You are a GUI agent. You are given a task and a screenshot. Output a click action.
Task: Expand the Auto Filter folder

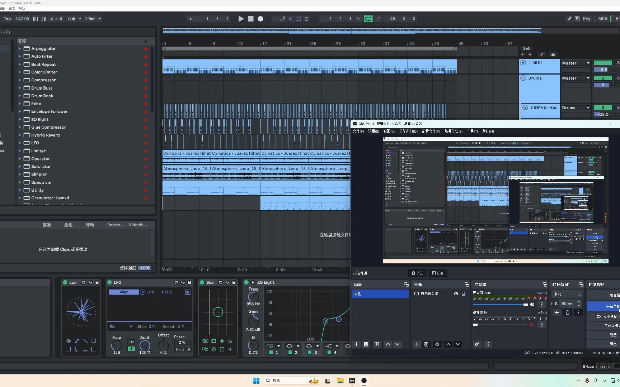click(20, 56)
